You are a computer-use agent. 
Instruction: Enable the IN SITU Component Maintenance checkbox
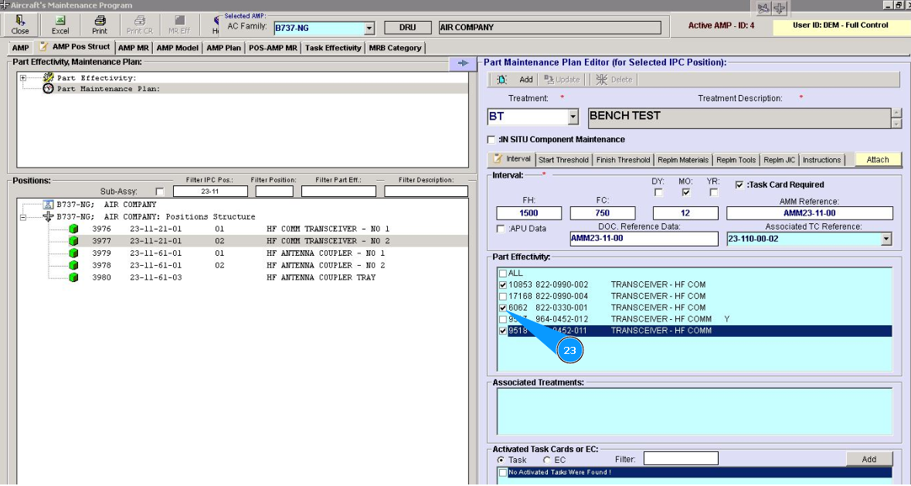pyautogui.click(x=491, y=140)
